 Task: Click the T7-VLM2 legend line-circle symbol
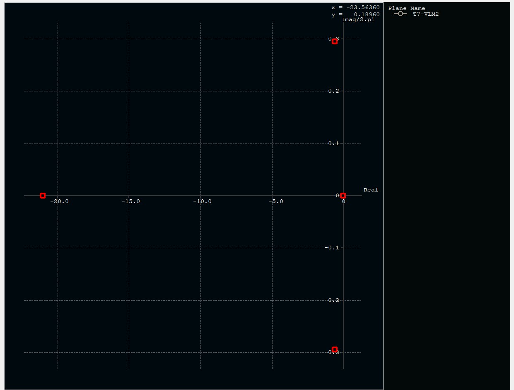(400, 14)
